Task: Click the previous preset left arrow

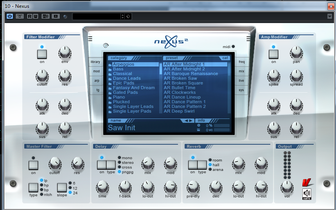Action: [x=186, y=121]
